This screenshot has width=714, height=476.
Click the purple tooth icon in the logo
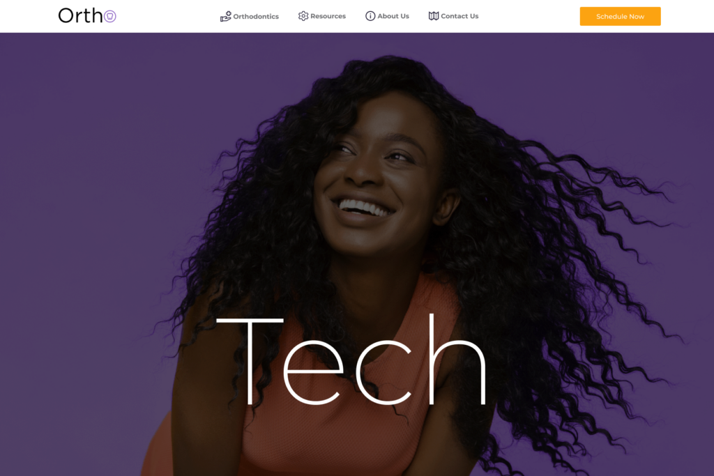(x=109, y=17)
